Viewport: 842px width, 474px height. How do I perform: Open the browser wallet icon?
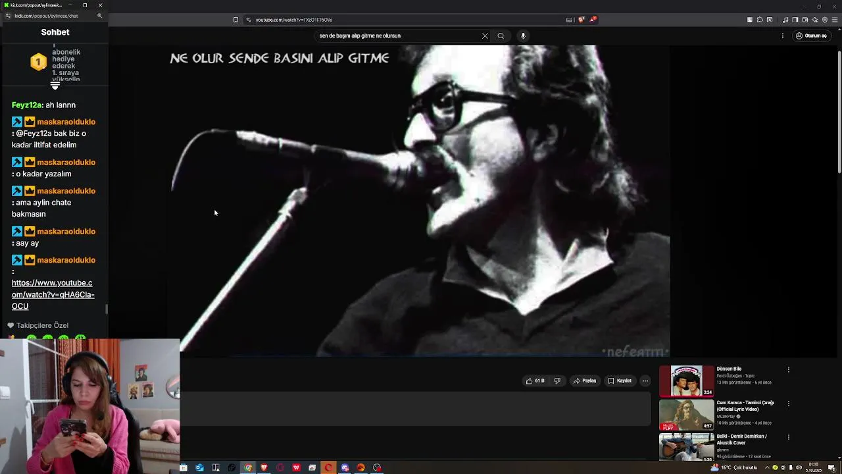(x=805, y=20)
